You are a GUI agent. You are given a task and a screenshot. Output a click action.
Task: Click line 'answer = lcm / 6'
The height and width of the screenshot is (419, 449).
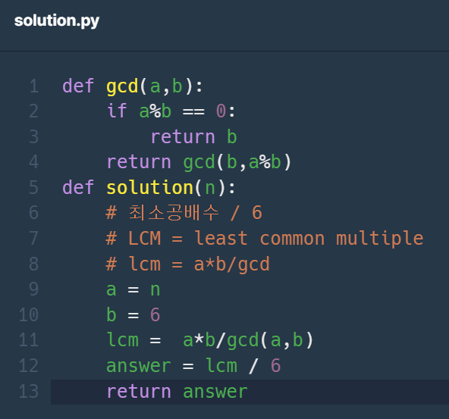pyautogui.click(x=193, y=366)
